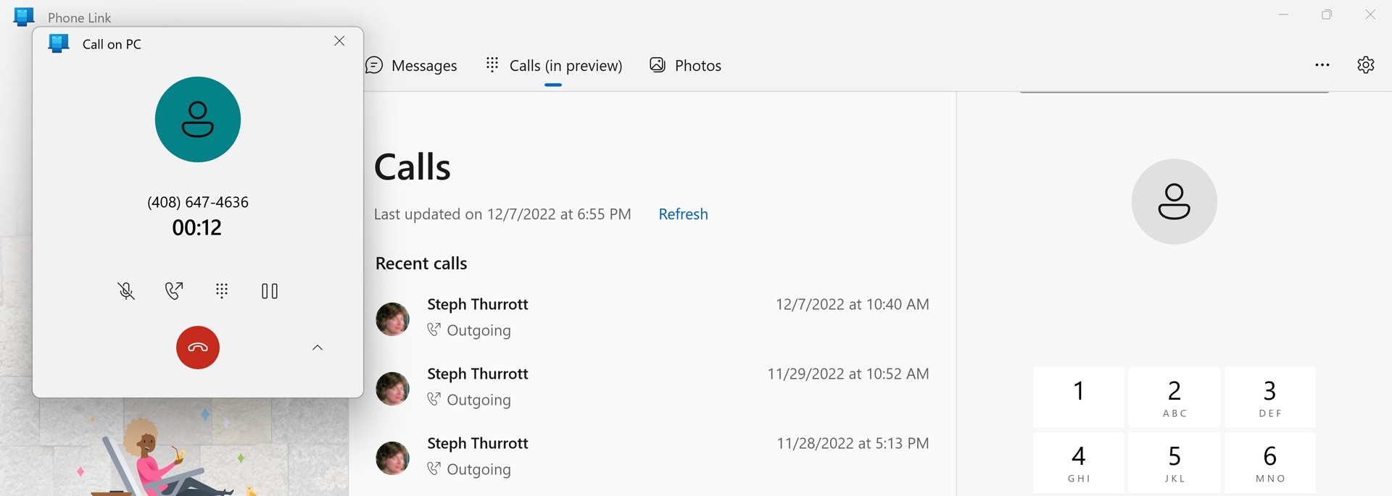The width and height of the screenshot is (1392, 496).
Task: Click the contact avatar above the dialpad
Action: pyautogui.click(x=1174, y=201)
